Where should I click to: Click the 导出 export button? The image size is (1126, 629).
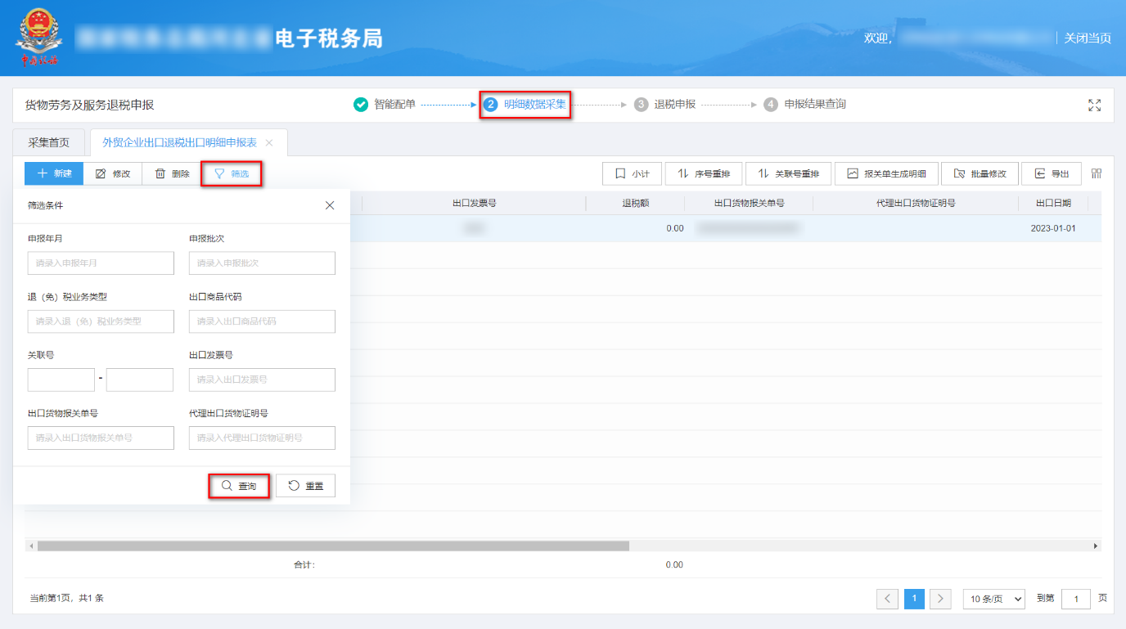[x=1052, y=173]
